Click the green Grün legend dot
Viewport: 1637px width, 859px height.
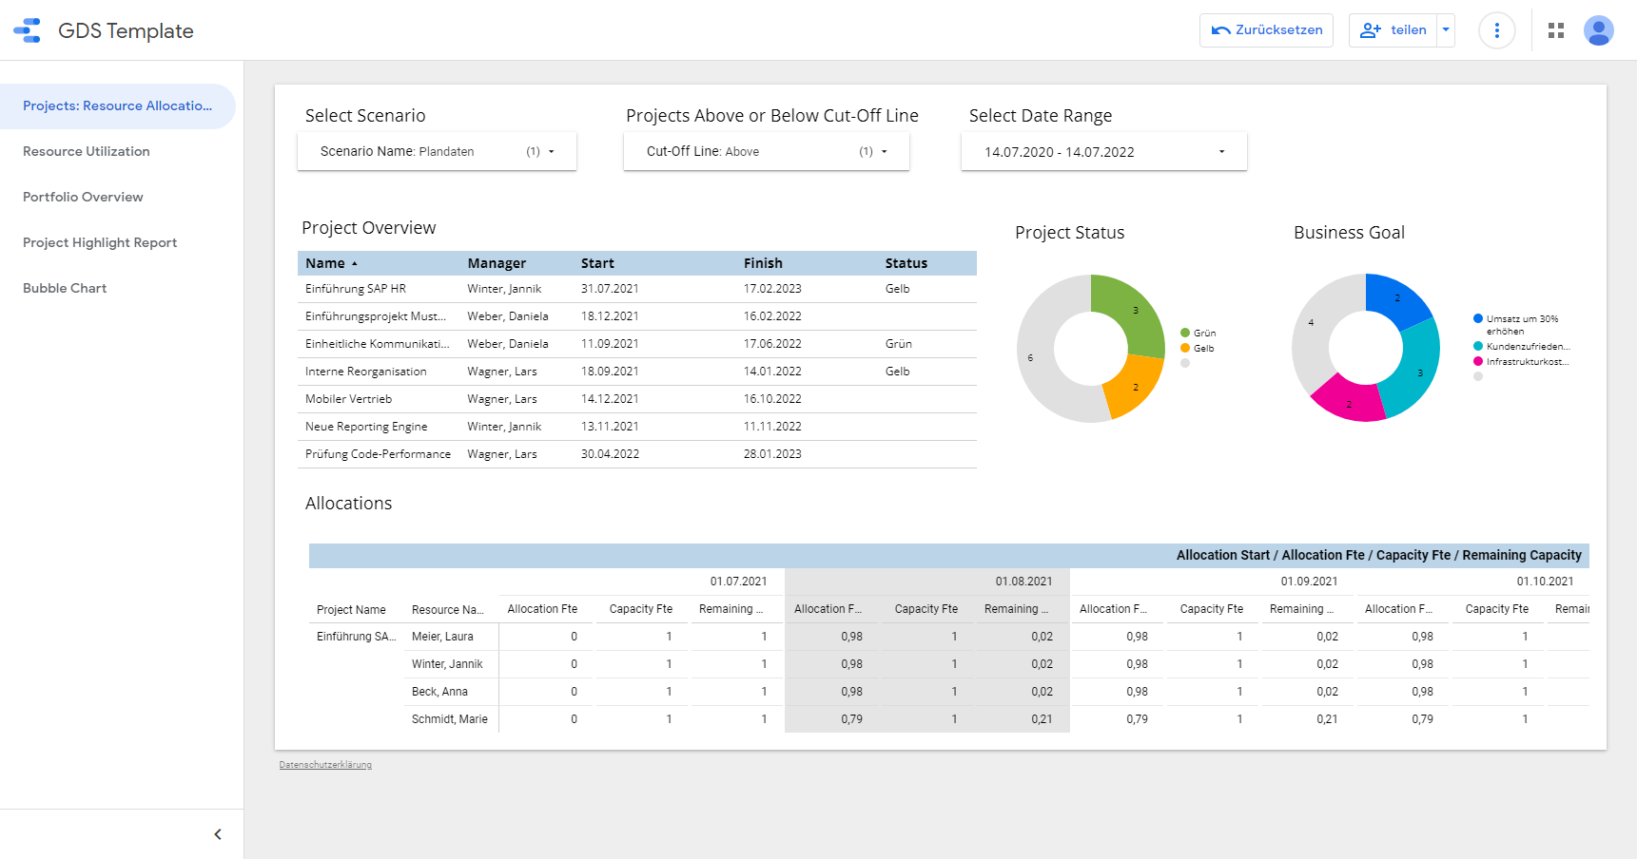[1185, 333]
